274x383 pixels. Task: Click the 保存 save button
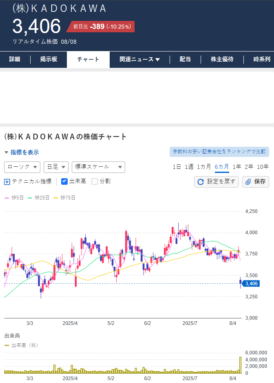point(256,182)
